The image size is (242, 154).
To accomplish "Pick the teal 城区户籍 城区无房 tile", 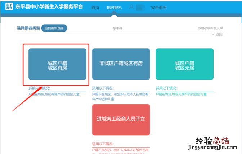I will pos(184,64).
